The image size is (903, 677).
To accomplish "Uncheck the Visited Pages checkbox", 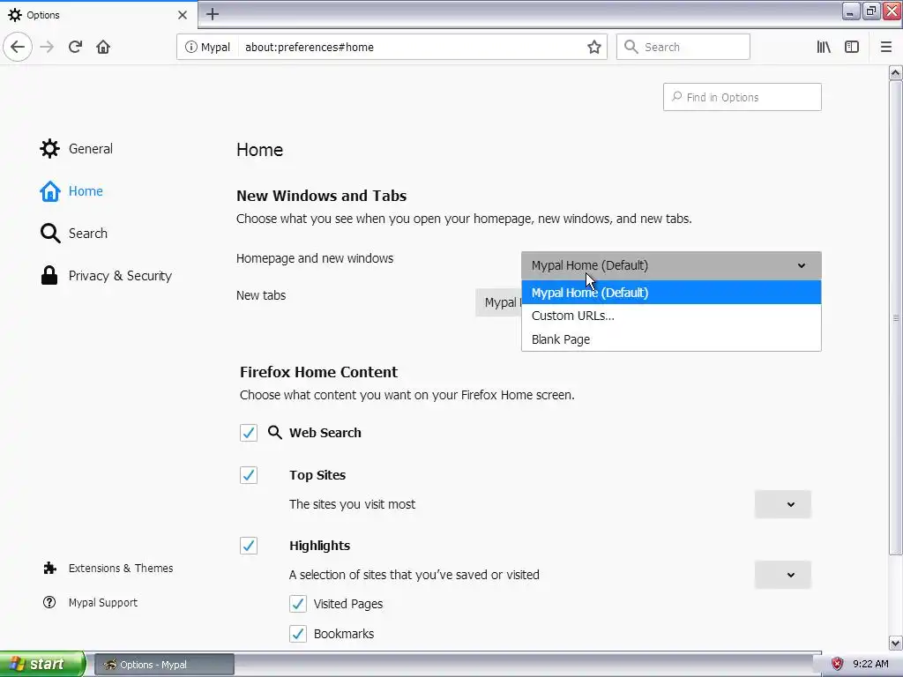I will (298, 603).
